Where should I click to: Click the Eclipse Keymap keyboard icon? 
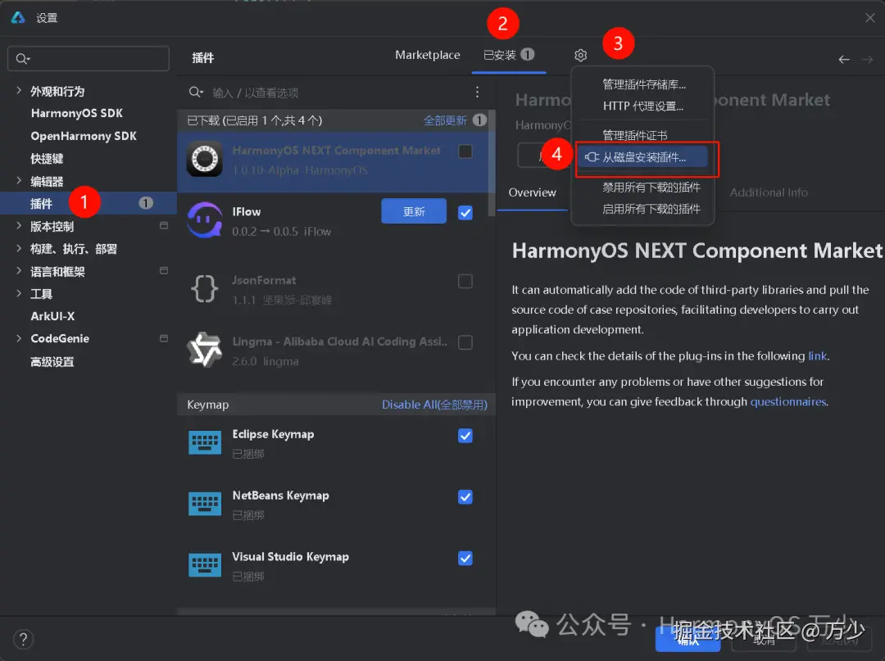(205, 443)
